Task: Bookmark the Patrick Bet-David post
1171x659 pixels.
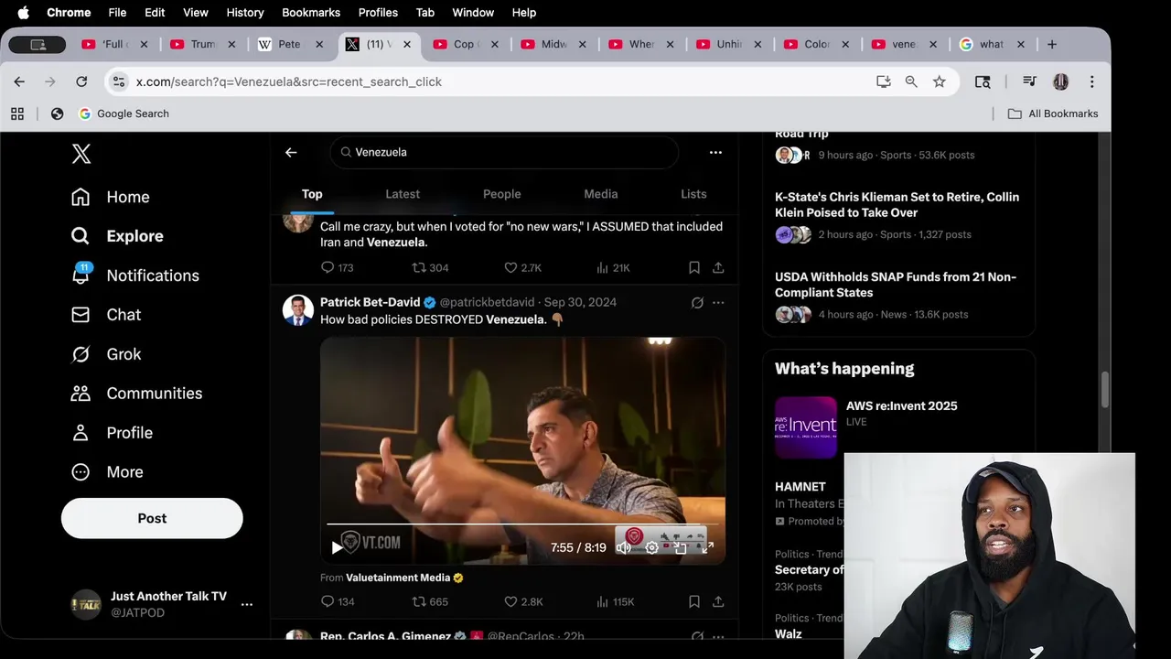Action: click(x=694, y=602)
